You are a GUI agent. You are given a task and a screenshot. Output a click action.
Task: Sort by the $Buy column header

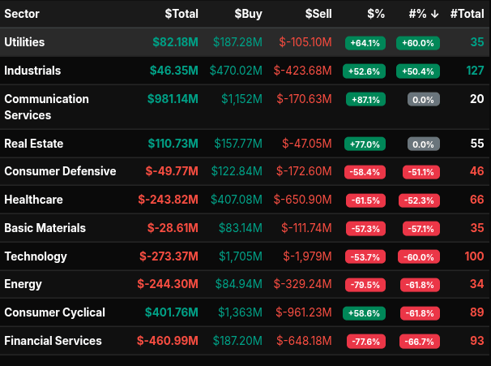248,14
